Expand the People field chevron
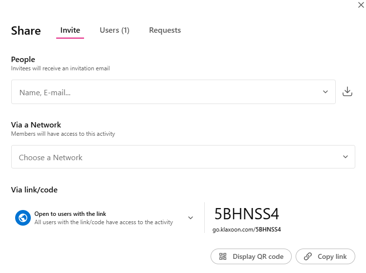This screenshot has height=273, width=366. (x=325, y=92)
